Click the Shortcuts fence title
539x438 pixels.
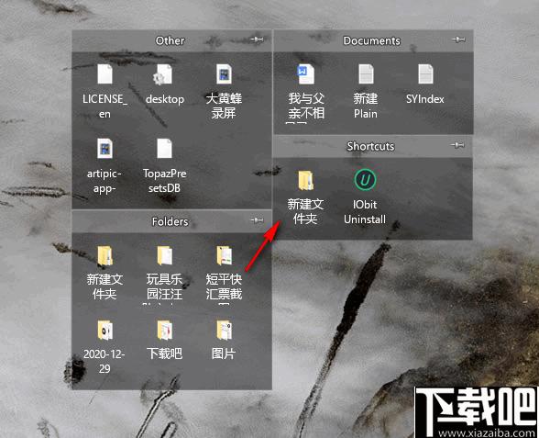pyautogui.click(x=370, y=146)
